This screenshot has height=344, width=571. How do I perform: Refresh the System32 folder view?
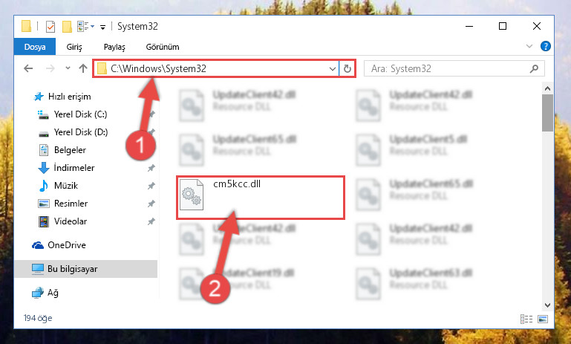pyautogui.click(x=348, y=68)
